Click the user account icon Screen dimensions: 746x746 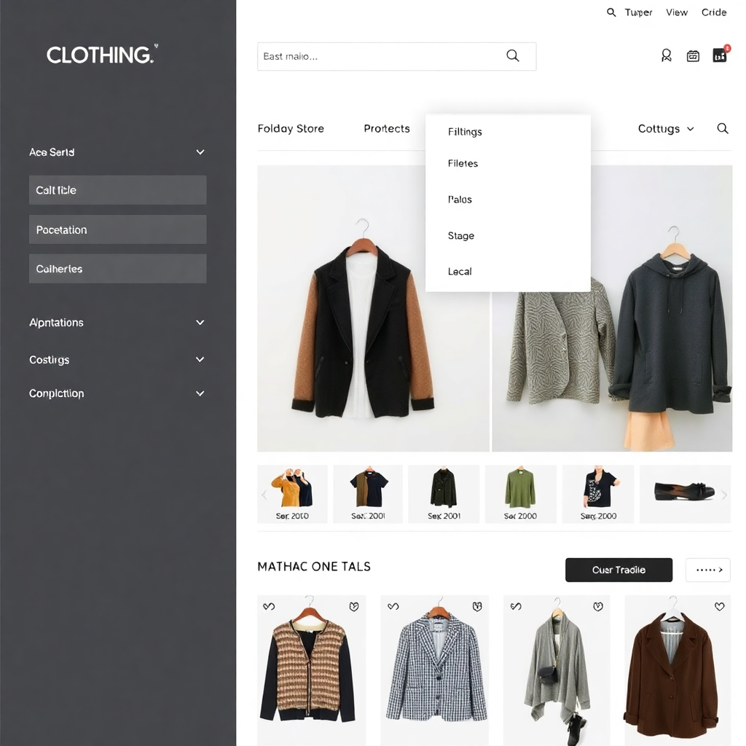[666, 55]
